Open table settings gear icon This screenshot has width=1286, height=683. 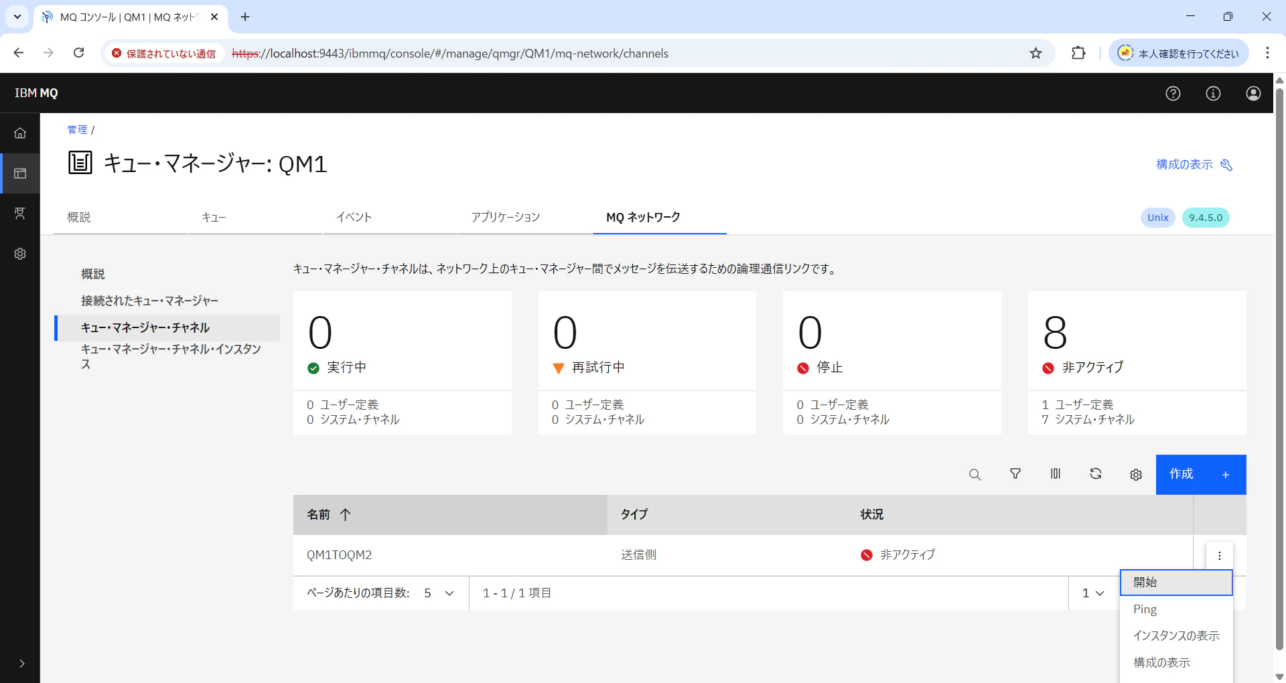tap(1136, 475)
